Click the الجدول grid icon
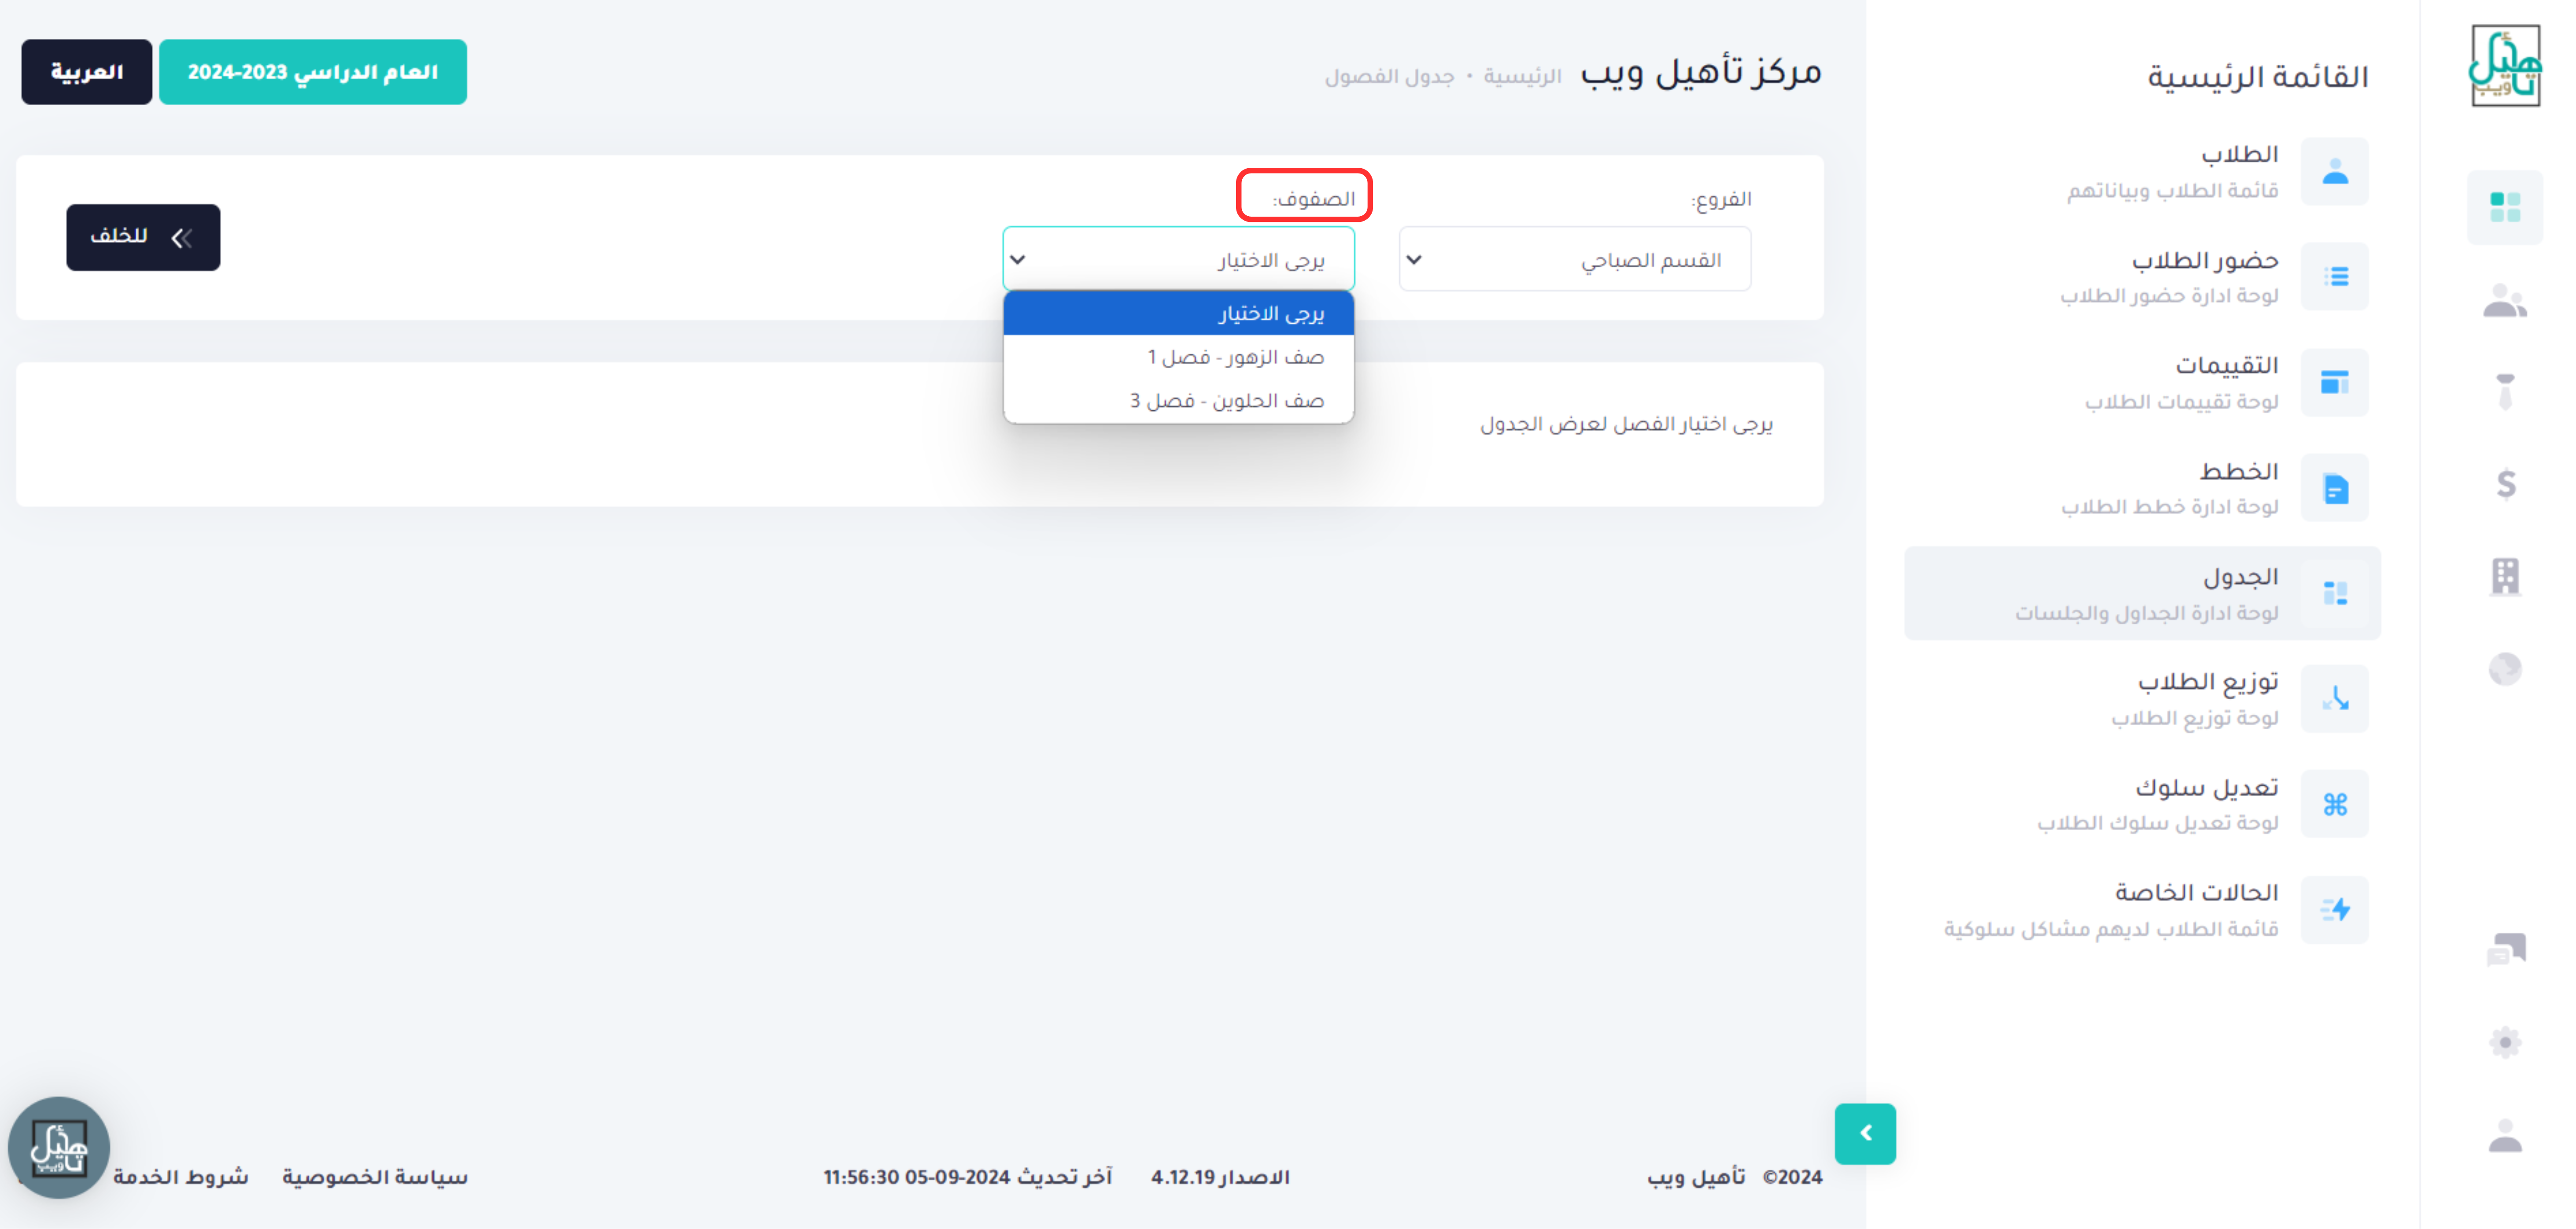The image size is (2576, 1229). pyautogui.click(x=2335, y=593)
